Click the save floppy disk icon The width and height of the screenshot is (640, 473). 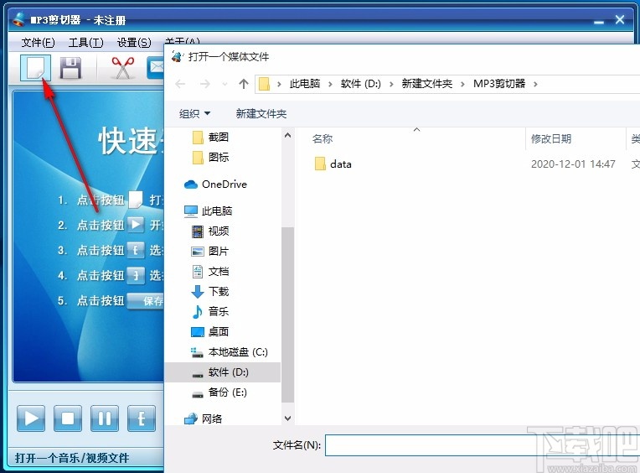pyautogui.click(x=70, y=68)
